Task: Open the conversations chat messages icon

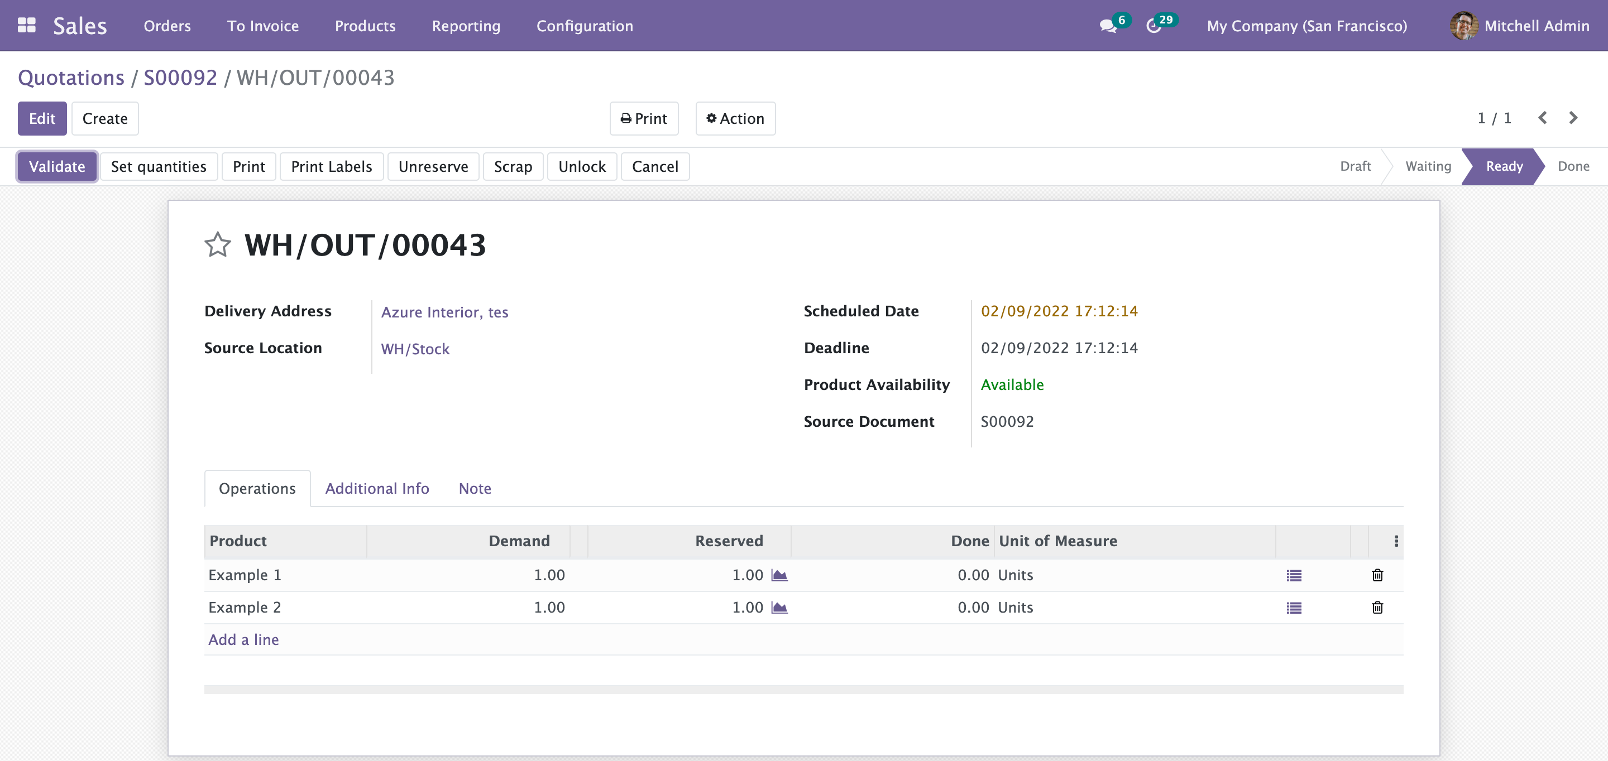Action: point(1108,26)
